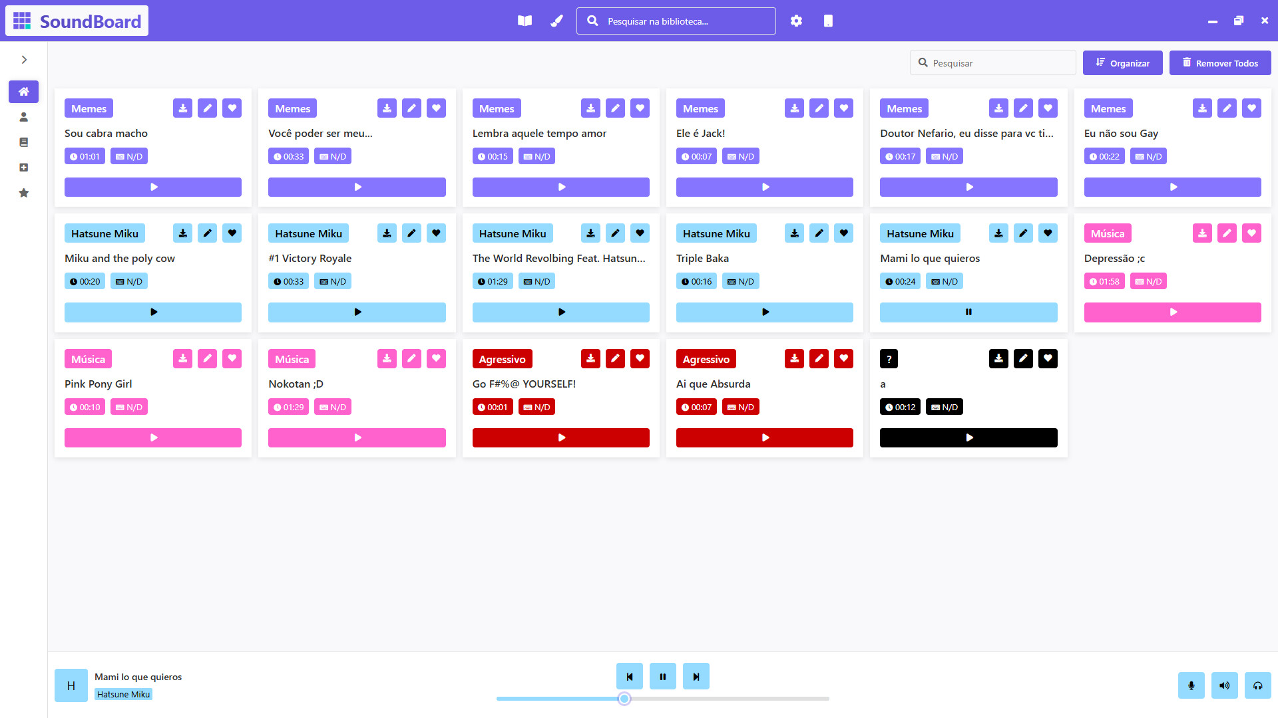Select the theme brush icon in the header

point(556,21)
